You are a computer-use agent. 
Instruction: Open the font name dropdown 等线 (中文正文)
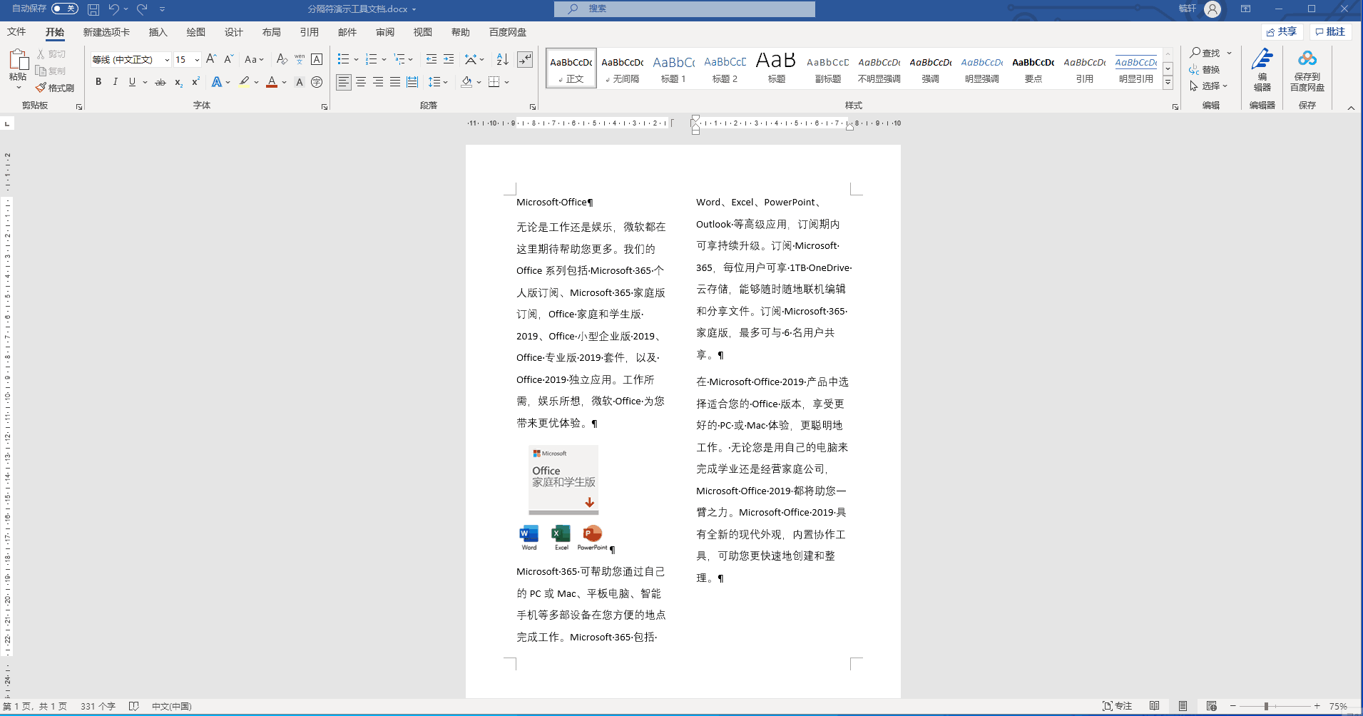(167, 60)
